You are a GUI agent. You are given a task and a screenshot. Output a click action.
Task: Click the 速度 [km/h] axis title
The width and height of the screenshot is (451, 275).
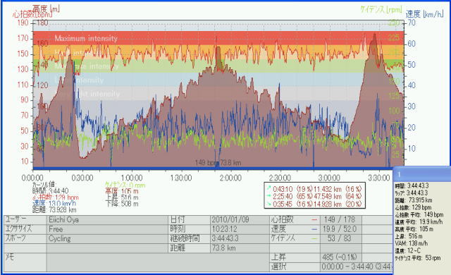click(x=424, y=14)
